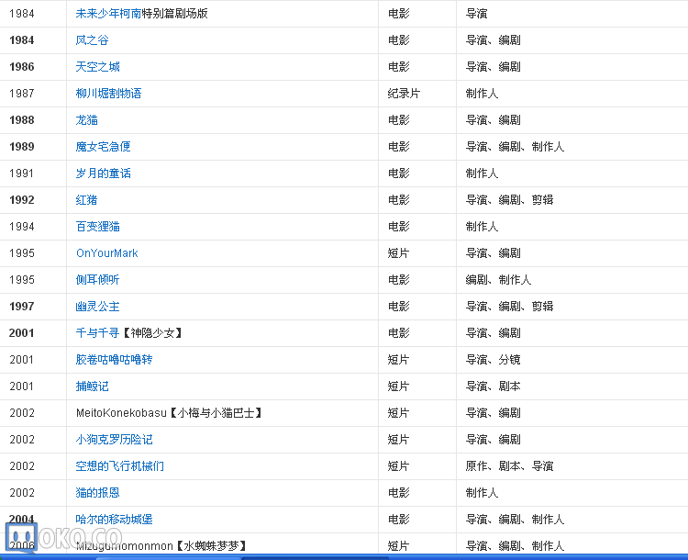Click 电影 in the 龙猫 row
The height and width of the screenshot is (560, 688).
click(398, 120)
